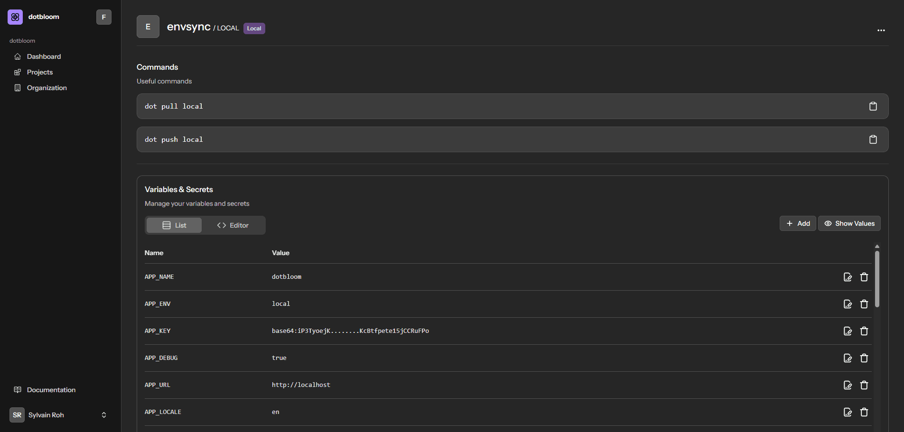The image size is (904, 432).
Task: Edit the APP_ENV variable
Action: 848,304
